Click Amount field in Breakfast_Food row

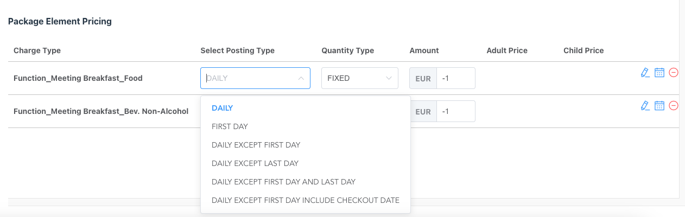click(x=455, y=78)
